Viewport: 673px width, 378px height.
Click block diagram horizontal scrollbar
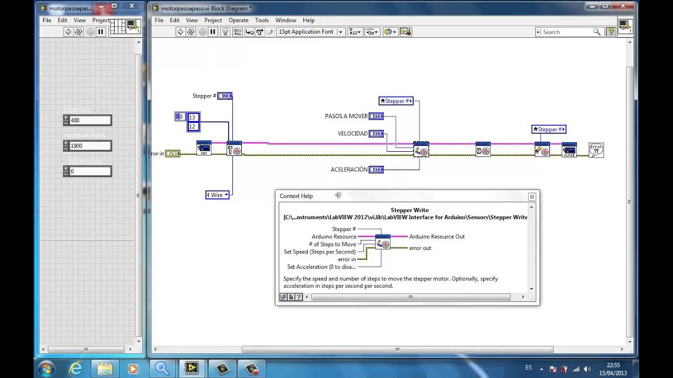397,350
